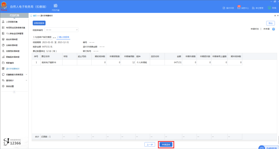Collapse sidebar with double-chevron icon

(x=14, y=92)
